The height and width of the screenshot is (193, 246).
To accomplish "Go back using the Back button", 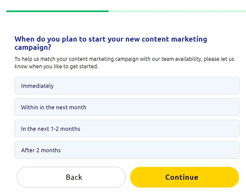I will click(x=71, y=177).
